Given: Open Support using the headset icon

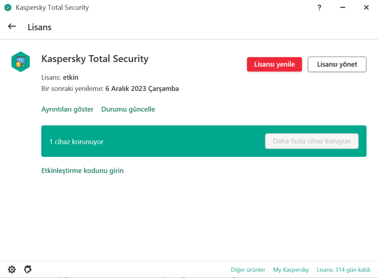Looking at the screenshot, I should pyautogui.click(x=28, y=269).
